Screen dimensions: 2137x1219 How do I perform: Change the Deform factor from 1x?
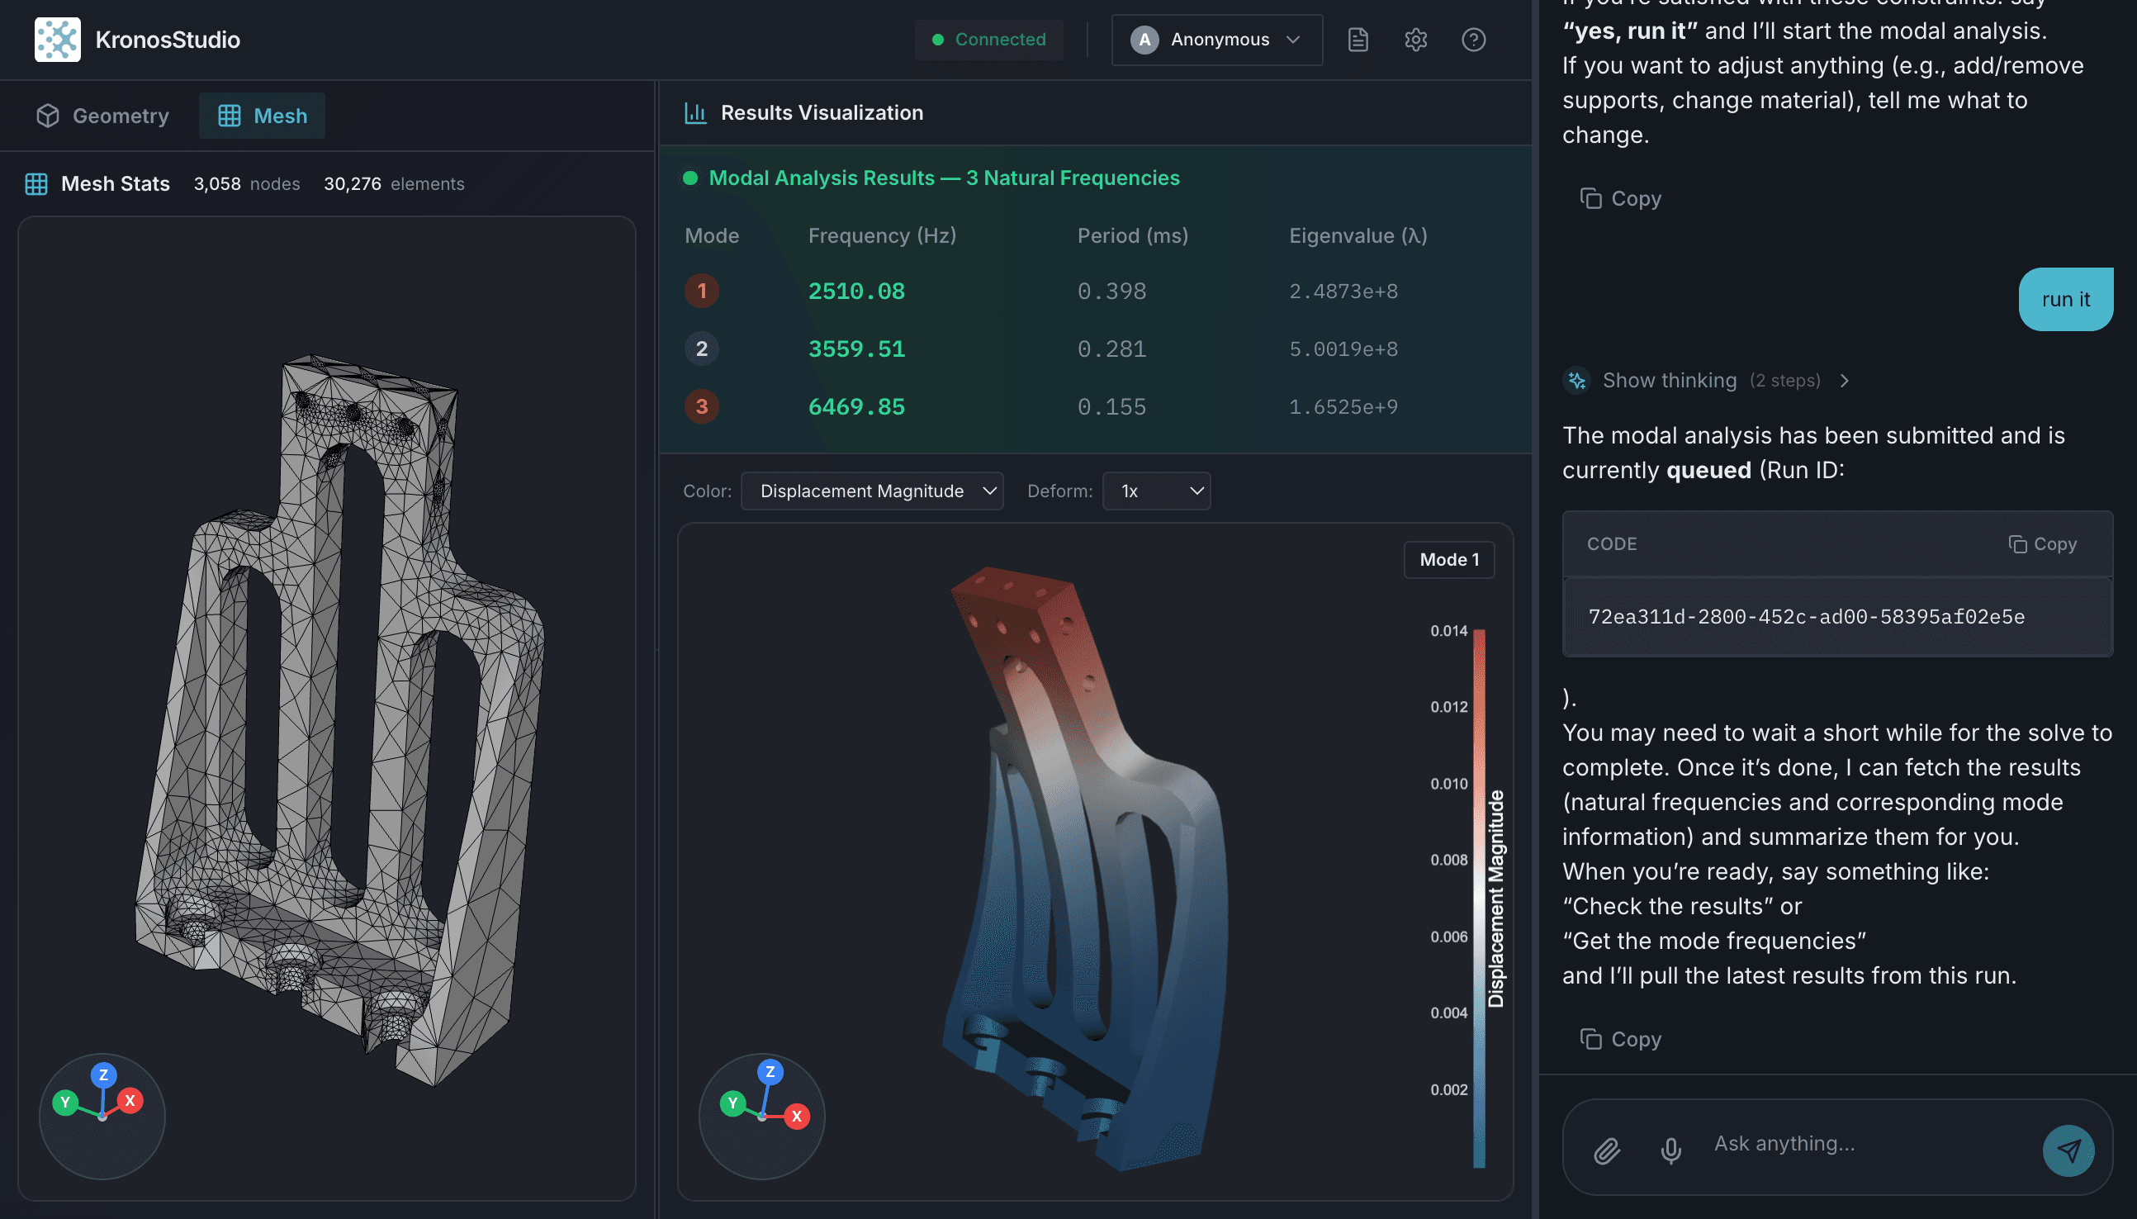(x=1156, y=491)
